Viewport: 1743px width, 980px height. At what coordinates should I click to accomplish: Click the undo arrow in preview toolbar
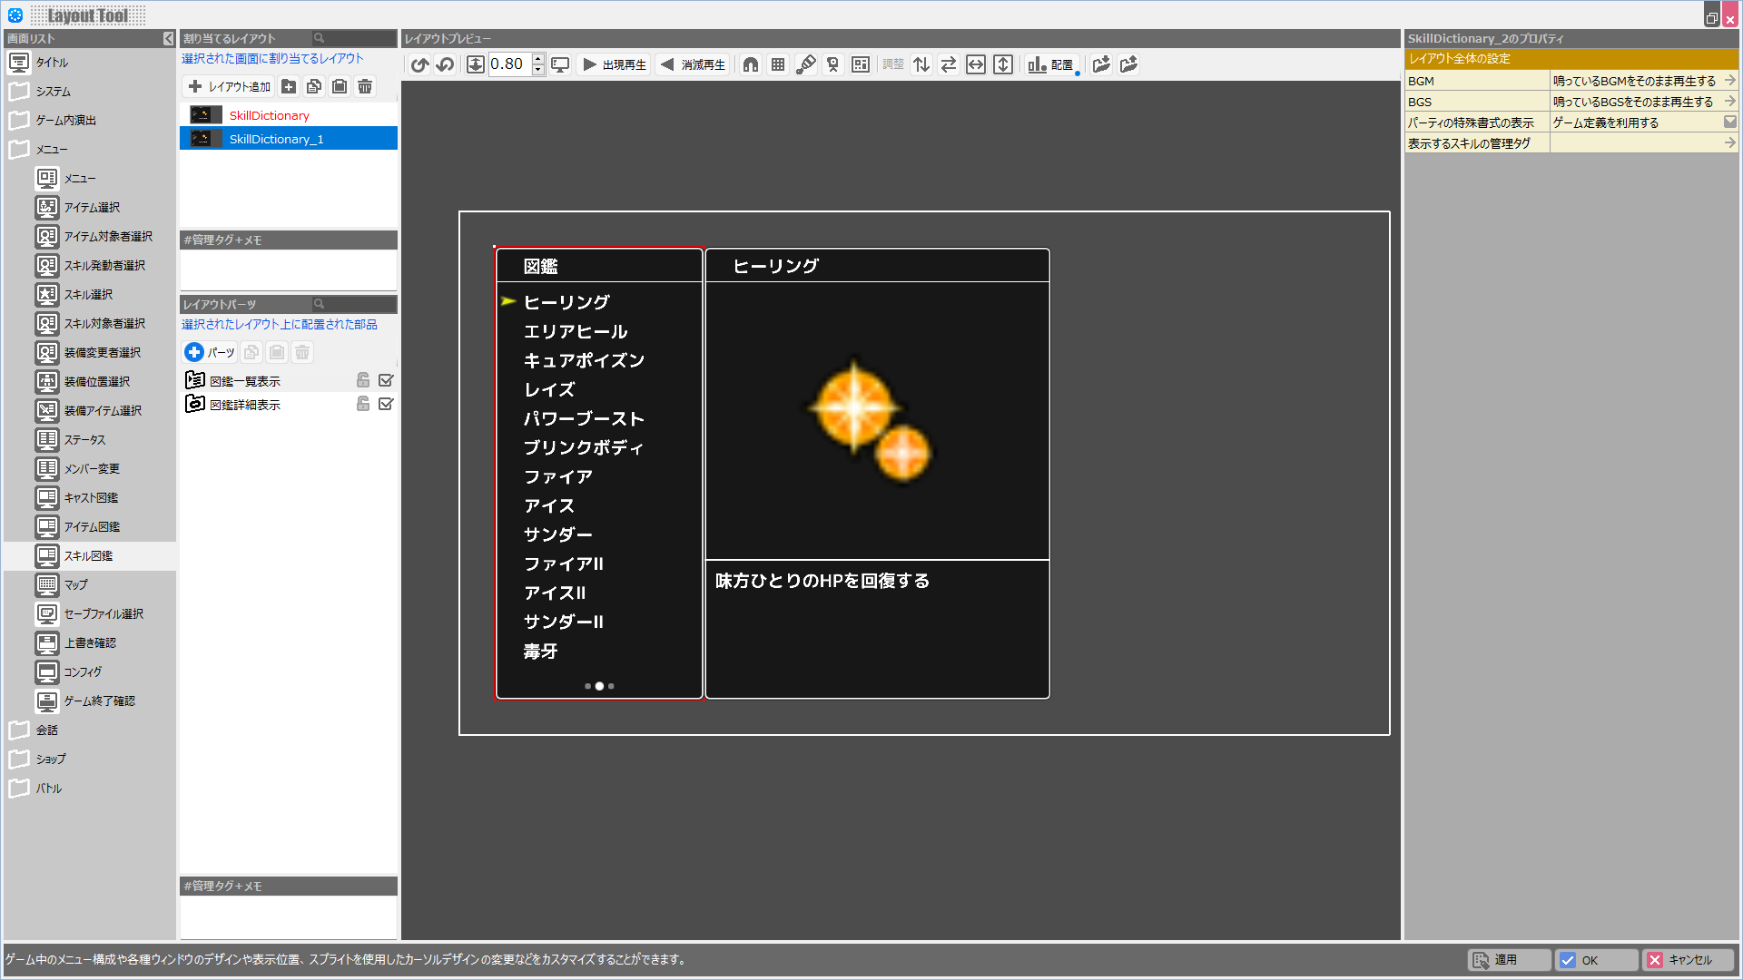(x=419, y=64)
